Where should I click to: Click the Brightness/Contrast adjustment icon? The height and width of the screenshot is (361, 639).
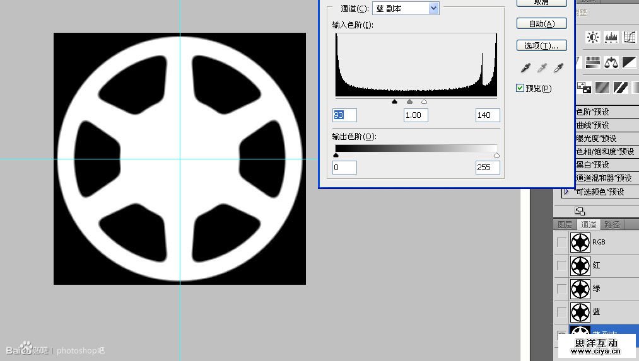[x=593, y=38]
